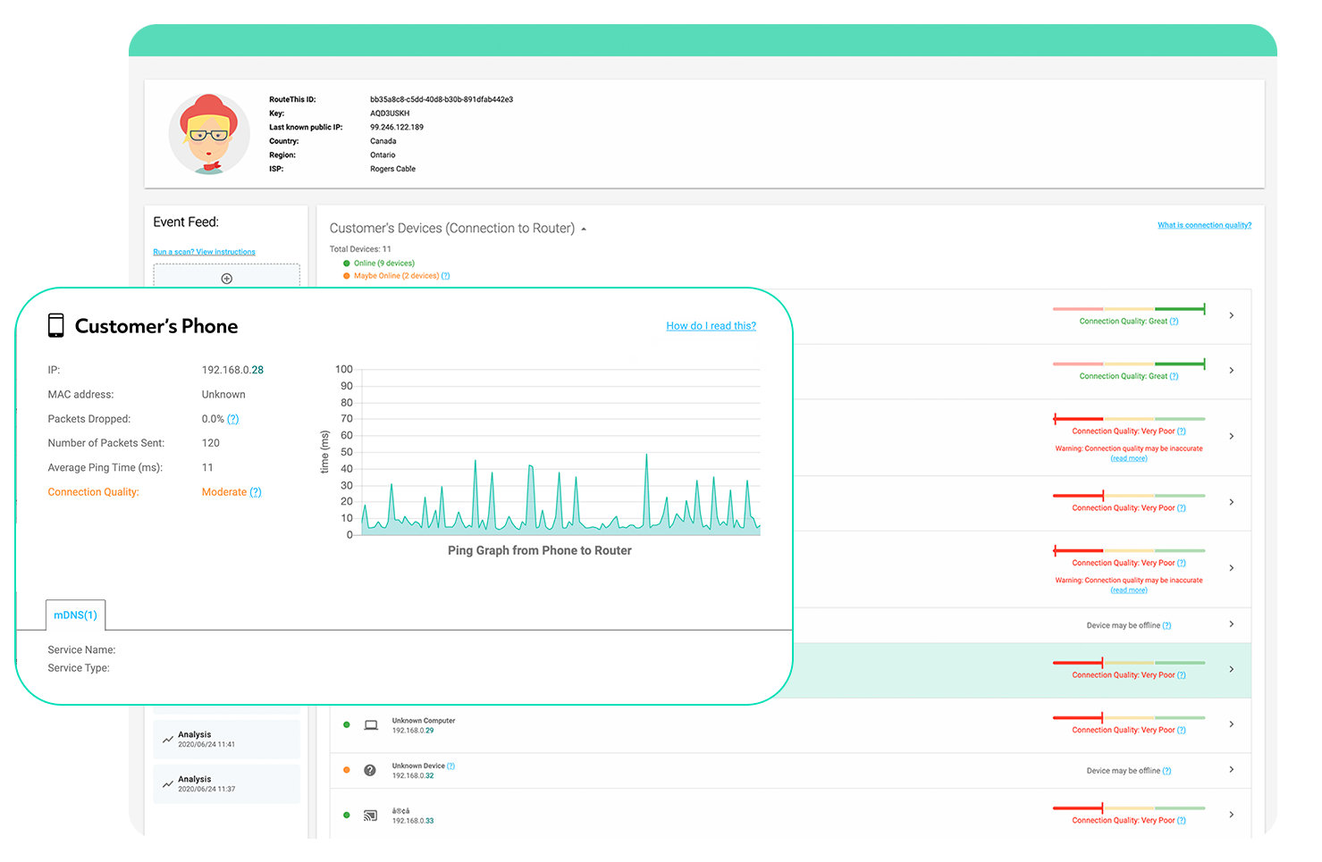Click trend icon of the 11:41 Analysis

[x=168, y=740]
